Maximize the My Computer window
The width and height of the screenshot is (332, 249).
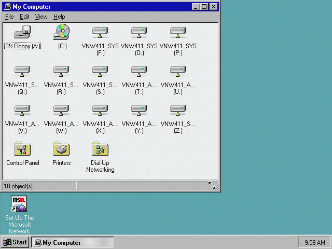coord(204,7)
